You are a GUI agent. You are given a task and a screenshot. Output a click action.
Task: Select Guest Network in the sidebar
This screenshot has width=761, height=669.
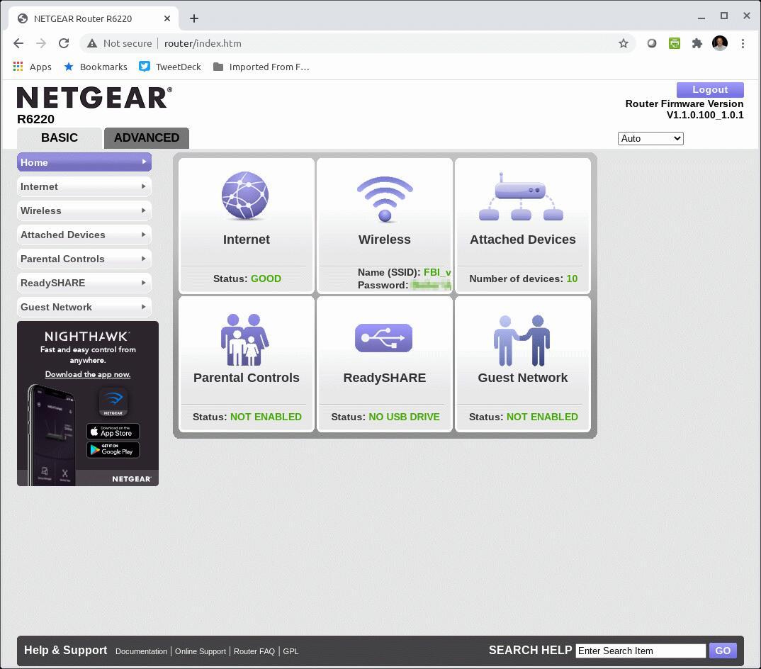tap(84, 307)
